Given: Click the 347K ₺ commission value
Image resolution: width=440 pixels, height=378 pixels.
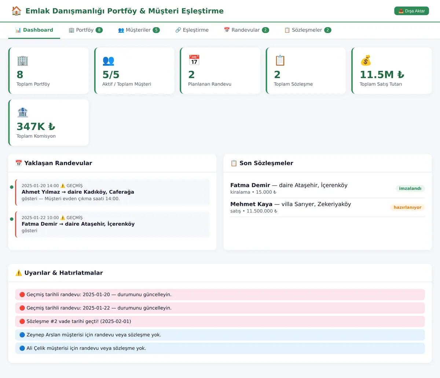Looking at the screenshot, I should pos(36,126).
